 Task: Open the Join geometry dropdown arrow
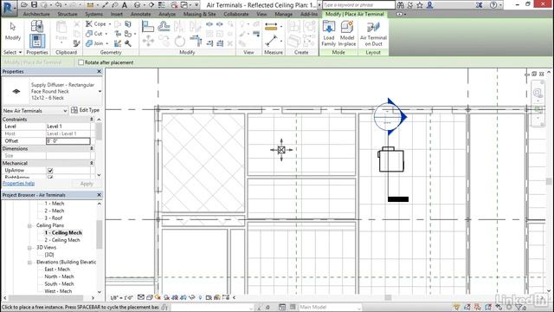(107, 43)
